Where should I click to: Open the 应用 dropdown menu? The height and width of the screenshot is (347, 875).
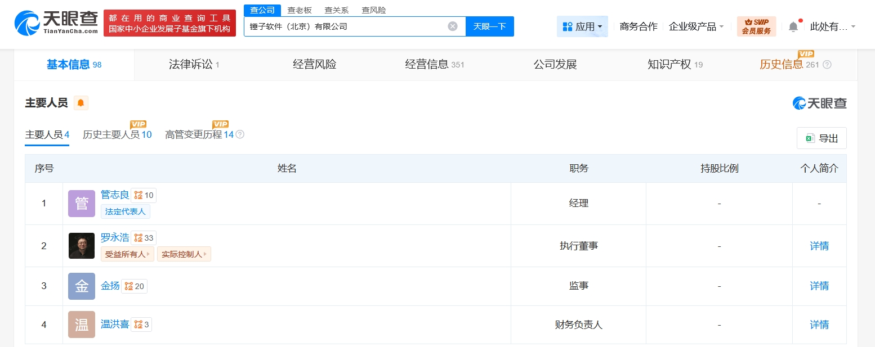click(x=582, y=26)
